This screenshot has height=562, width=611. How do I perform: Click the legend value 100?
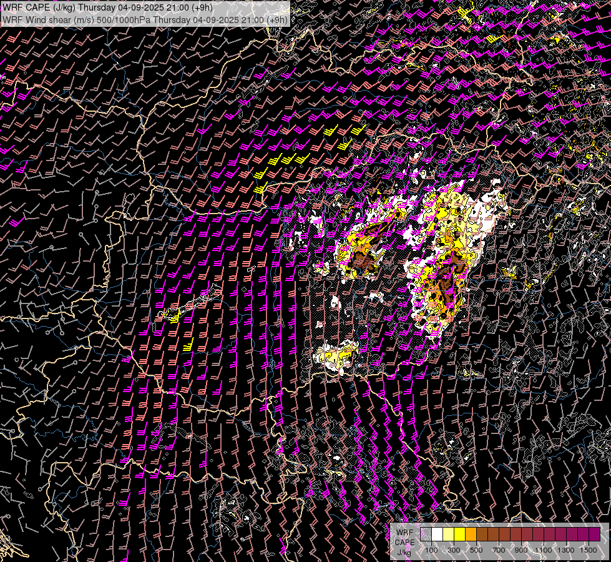pos(431,550)
